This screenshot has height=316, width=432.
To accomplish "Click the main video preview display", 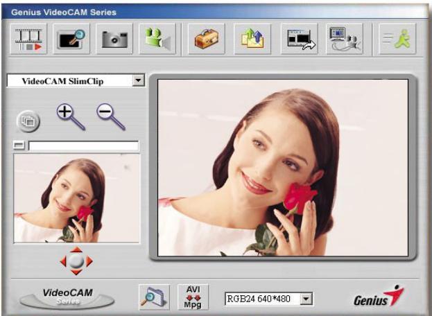I will pyautogui.click(x=283, y=168).
